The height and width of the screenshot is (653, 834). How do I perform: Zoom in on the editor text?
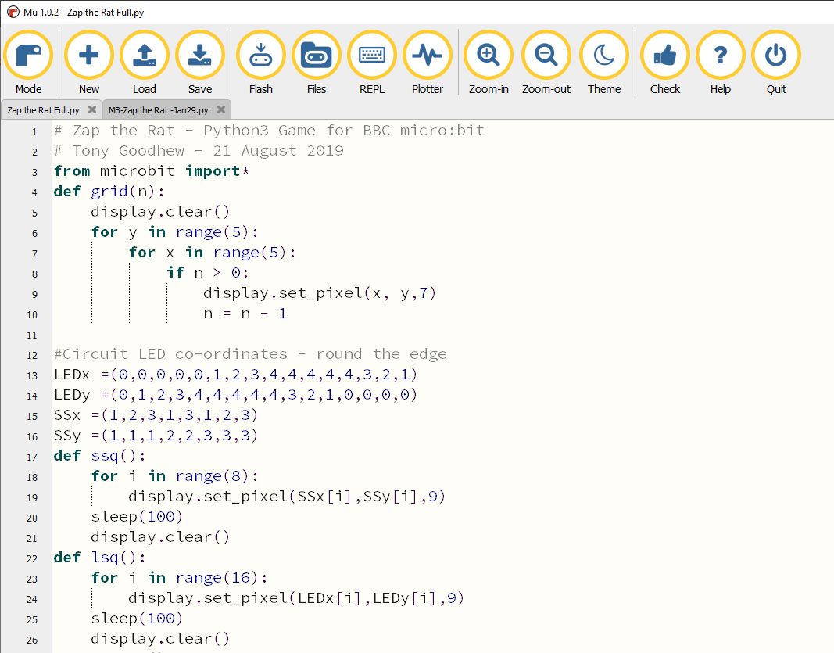[x=489, y=56]
